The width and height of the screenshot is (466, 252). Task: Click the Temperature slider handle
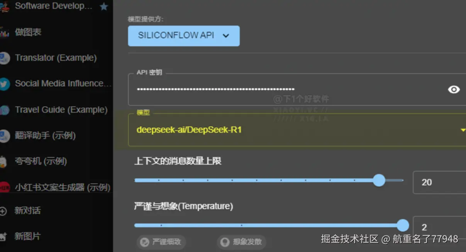tap(403, 225)
